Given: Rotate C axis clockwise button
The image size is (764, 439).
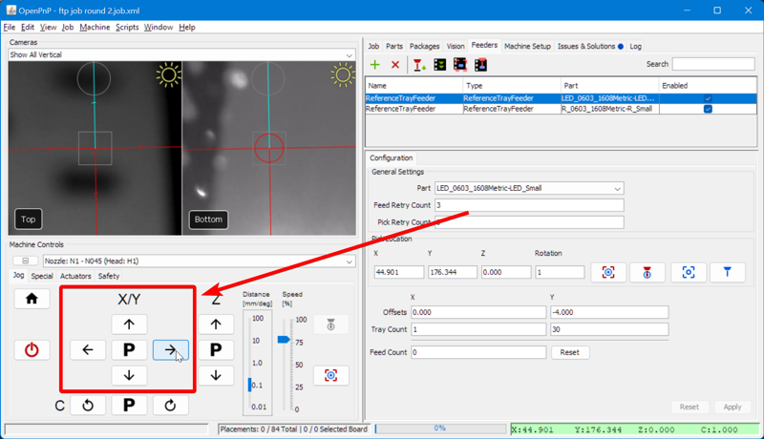Looking at the screenshot, I should point(170,405).
